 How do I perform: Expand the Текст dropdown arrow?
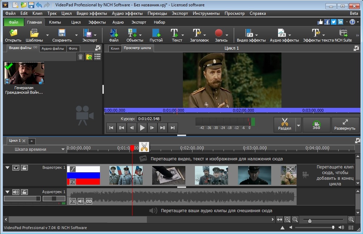(183, 35)
